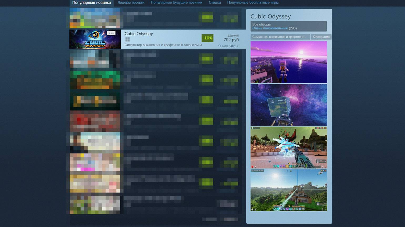
Task: Click the row text "Симулятор выживания и крафтинга в открытом м"
Action: click(x=163, y=45)
